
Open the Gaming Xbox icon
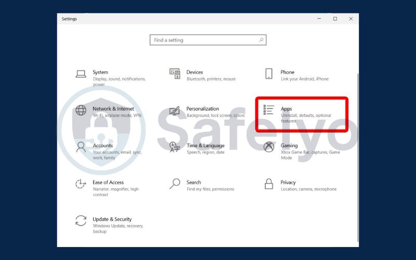point(269,147)
